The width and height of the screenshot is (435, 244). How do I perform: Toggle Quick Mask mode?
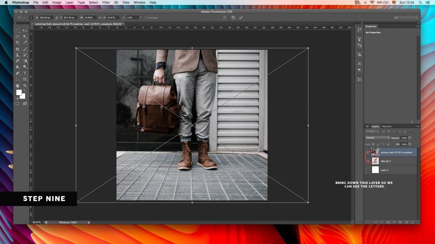[x=17, y=104]
